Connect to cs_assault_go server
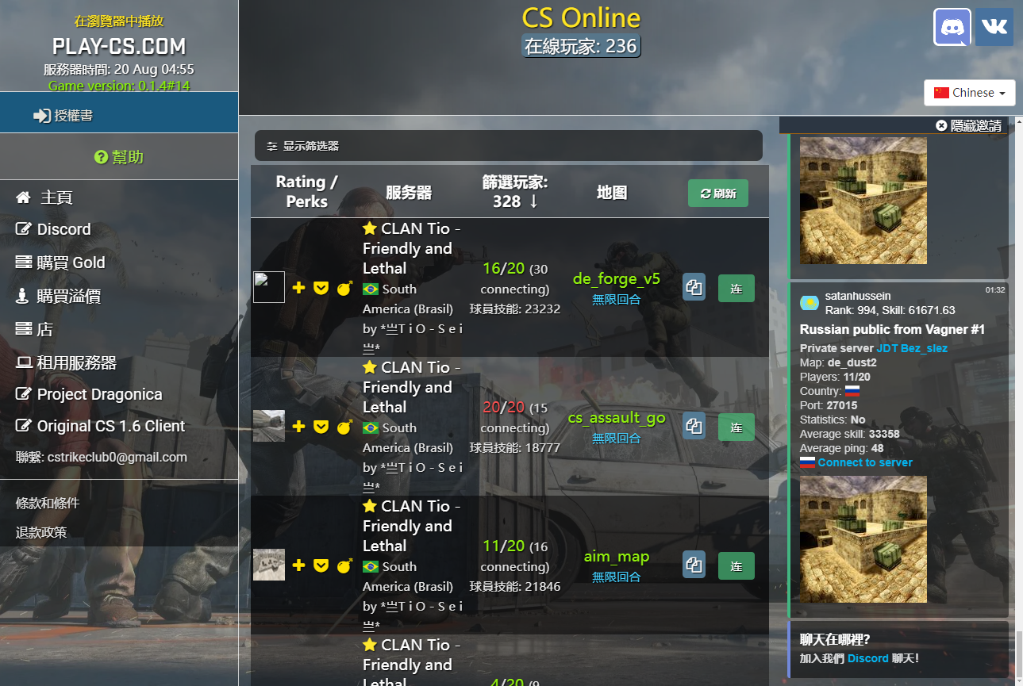 pyautogui.click(x=736, y=426)
